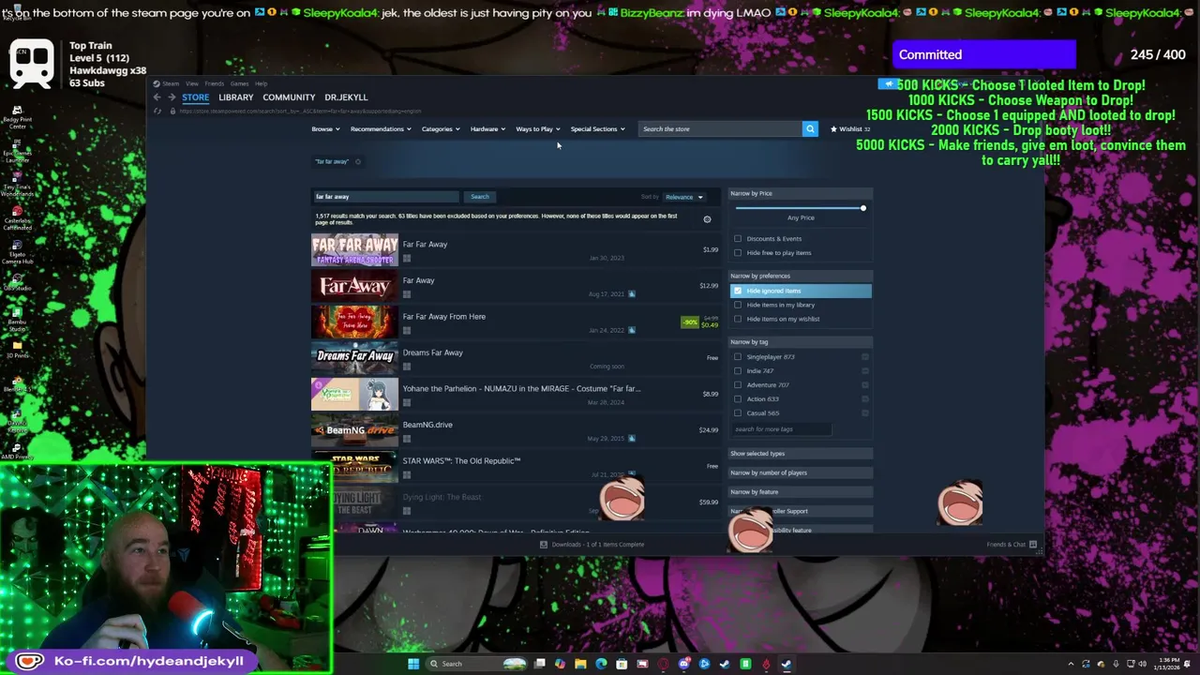The width and height of the screenshot is (1200, 675).
Task: Expand Narrow by number of players
Action: coord(801,472)
